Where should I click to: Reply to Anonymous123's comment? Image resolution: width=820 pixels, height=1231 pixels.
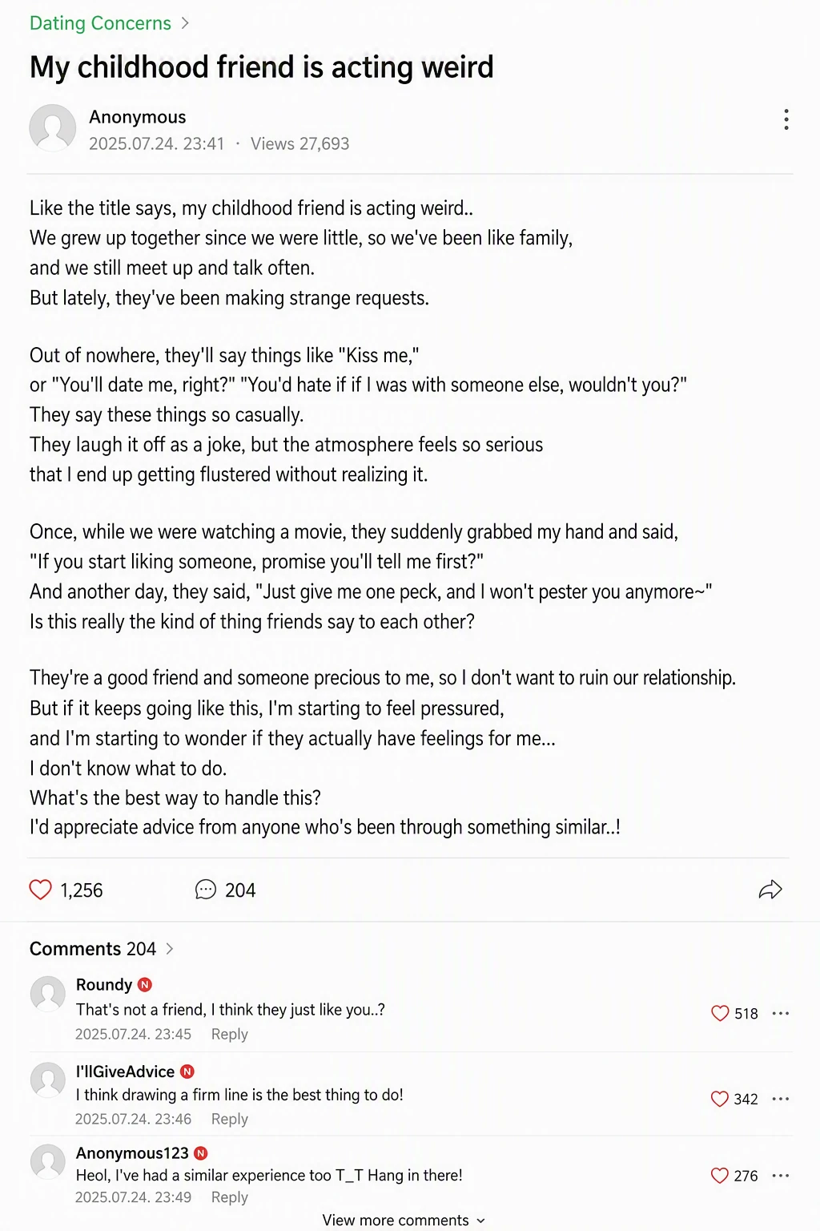pos(230,1197)
